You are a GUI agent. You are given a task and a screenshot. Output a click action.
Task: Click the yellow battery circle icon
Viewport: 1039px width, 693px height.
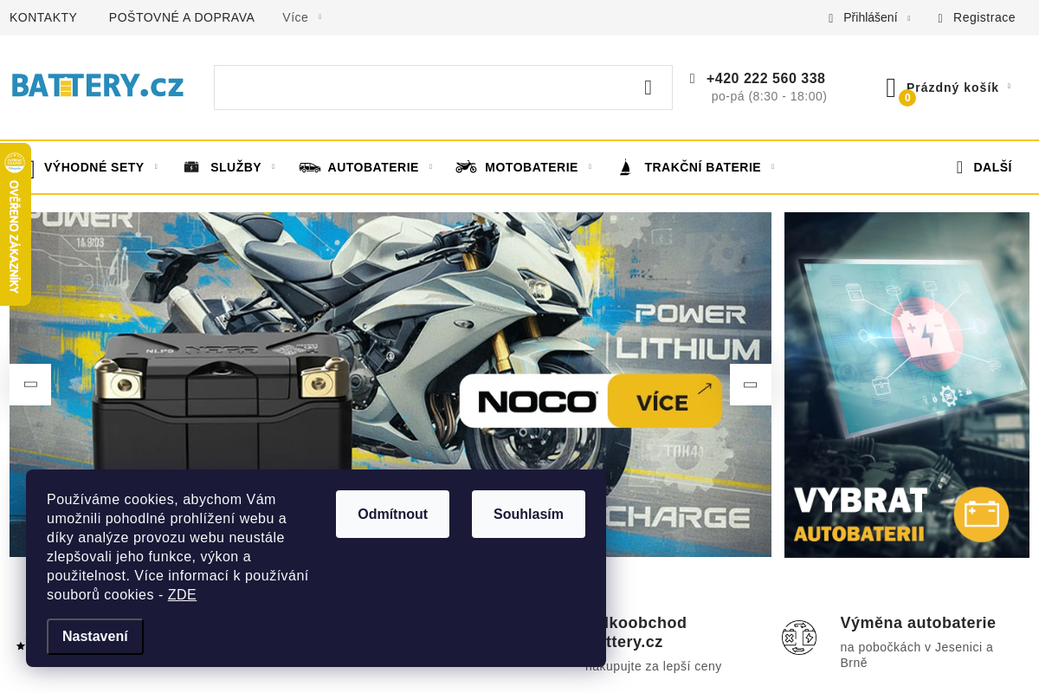coord(981,515)
